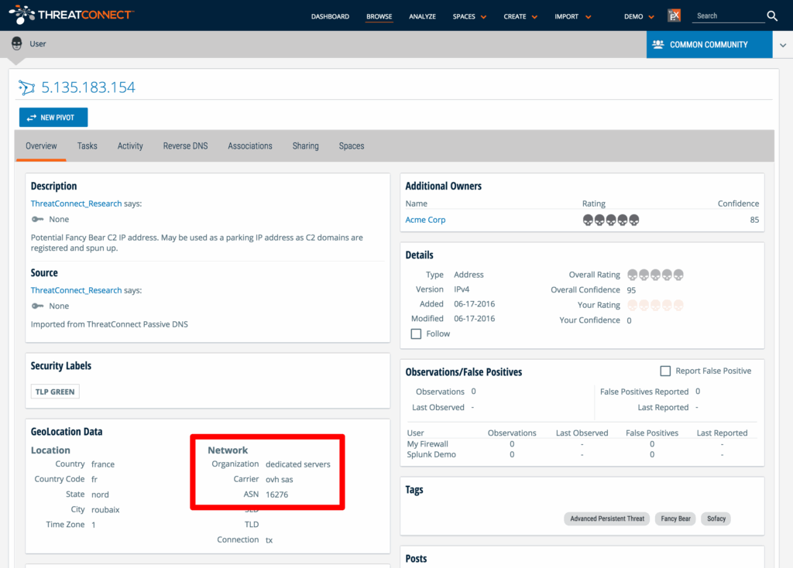Switch to the Activity tab
The height and width of the screenshot is (568, 793).
130,146
